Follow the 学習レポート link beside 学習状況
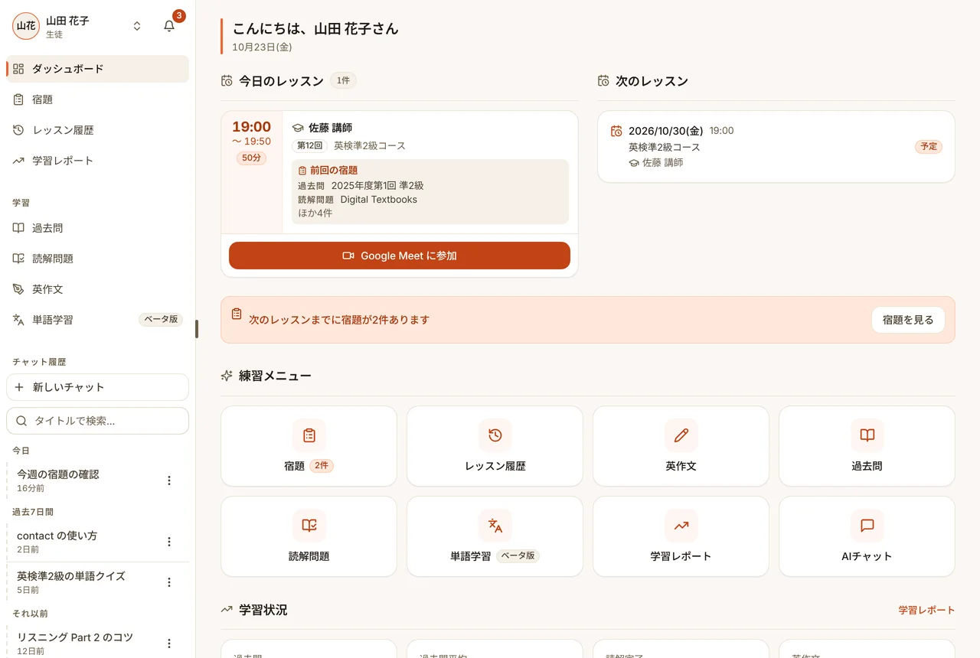Image resolution: width=980 pixels, height=658 pixels. 926,610
